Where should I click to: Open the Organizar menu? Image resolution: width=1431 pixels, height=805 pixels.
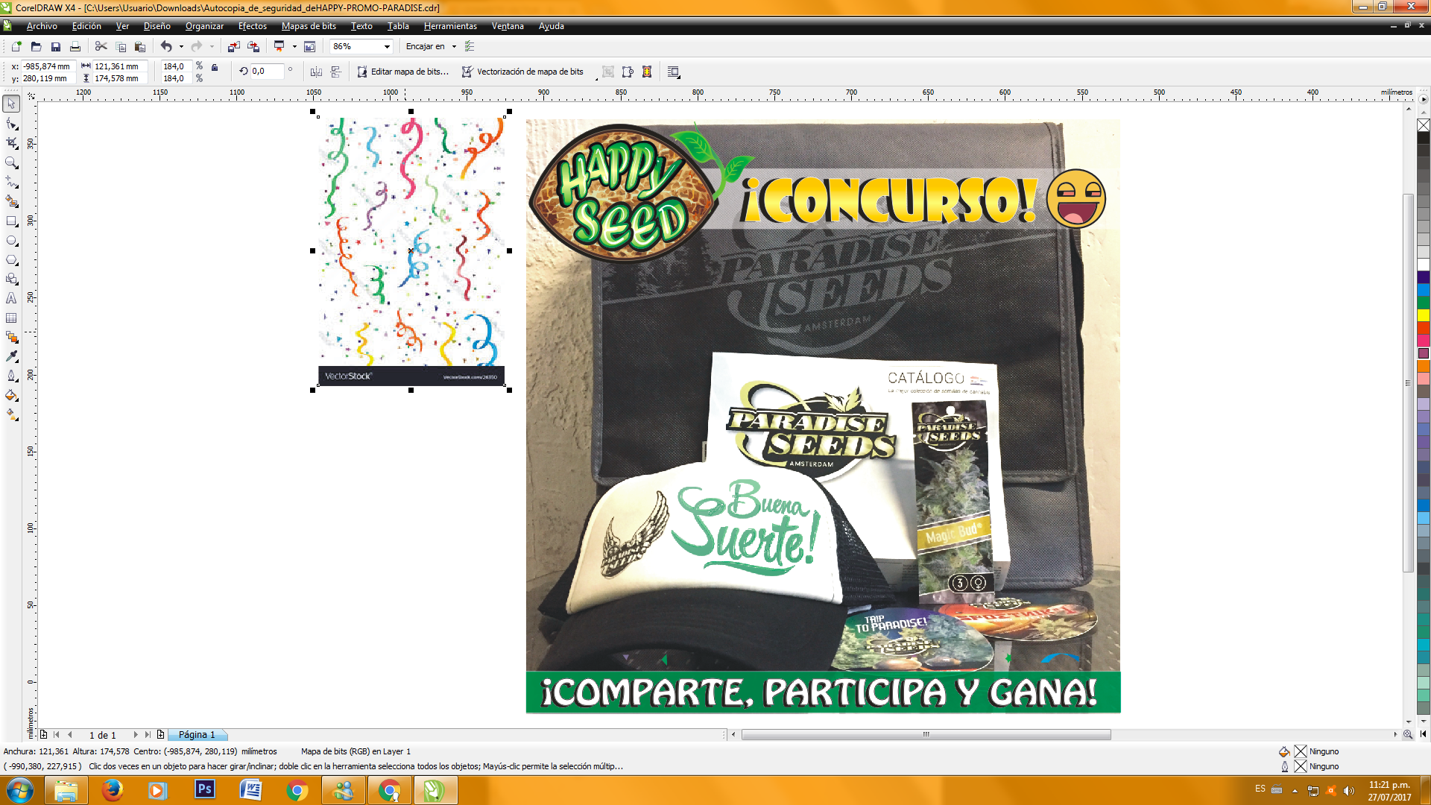pyautogui.click(x=204, y=26)
